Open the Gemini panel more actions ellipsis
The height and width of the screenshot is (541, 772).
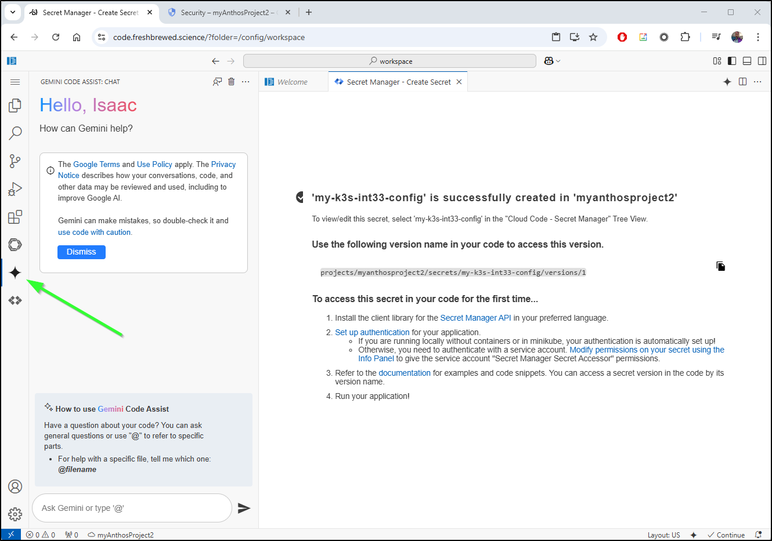pos(246,82)
